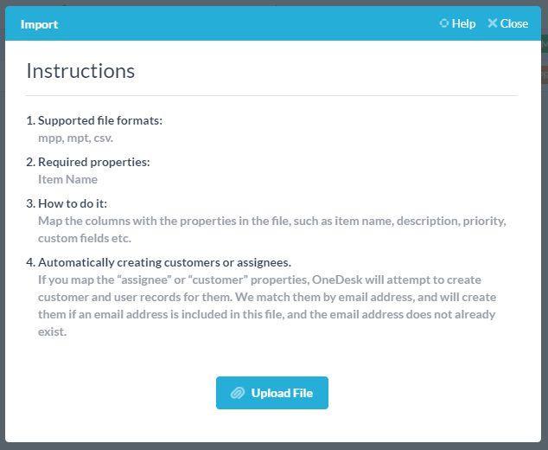
Task: Click the Supported file formats heading
Action: [x=100, y=120]
